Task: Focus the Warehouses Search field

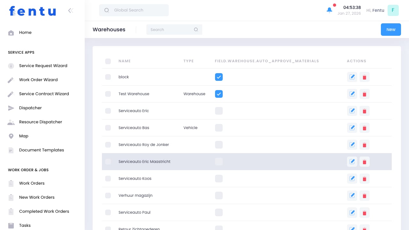Action: coord(174,29)
